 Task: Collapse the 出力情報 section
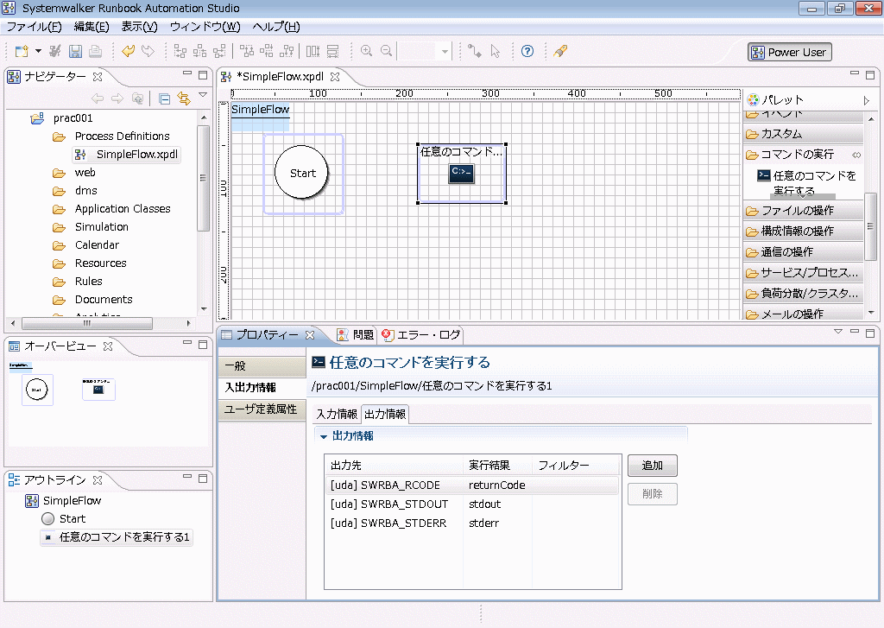click(x=324, y=436)
